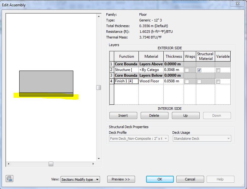Click the vertical preview scrollbar thumb
Screen dimensions: 247x189
point(99,88)
